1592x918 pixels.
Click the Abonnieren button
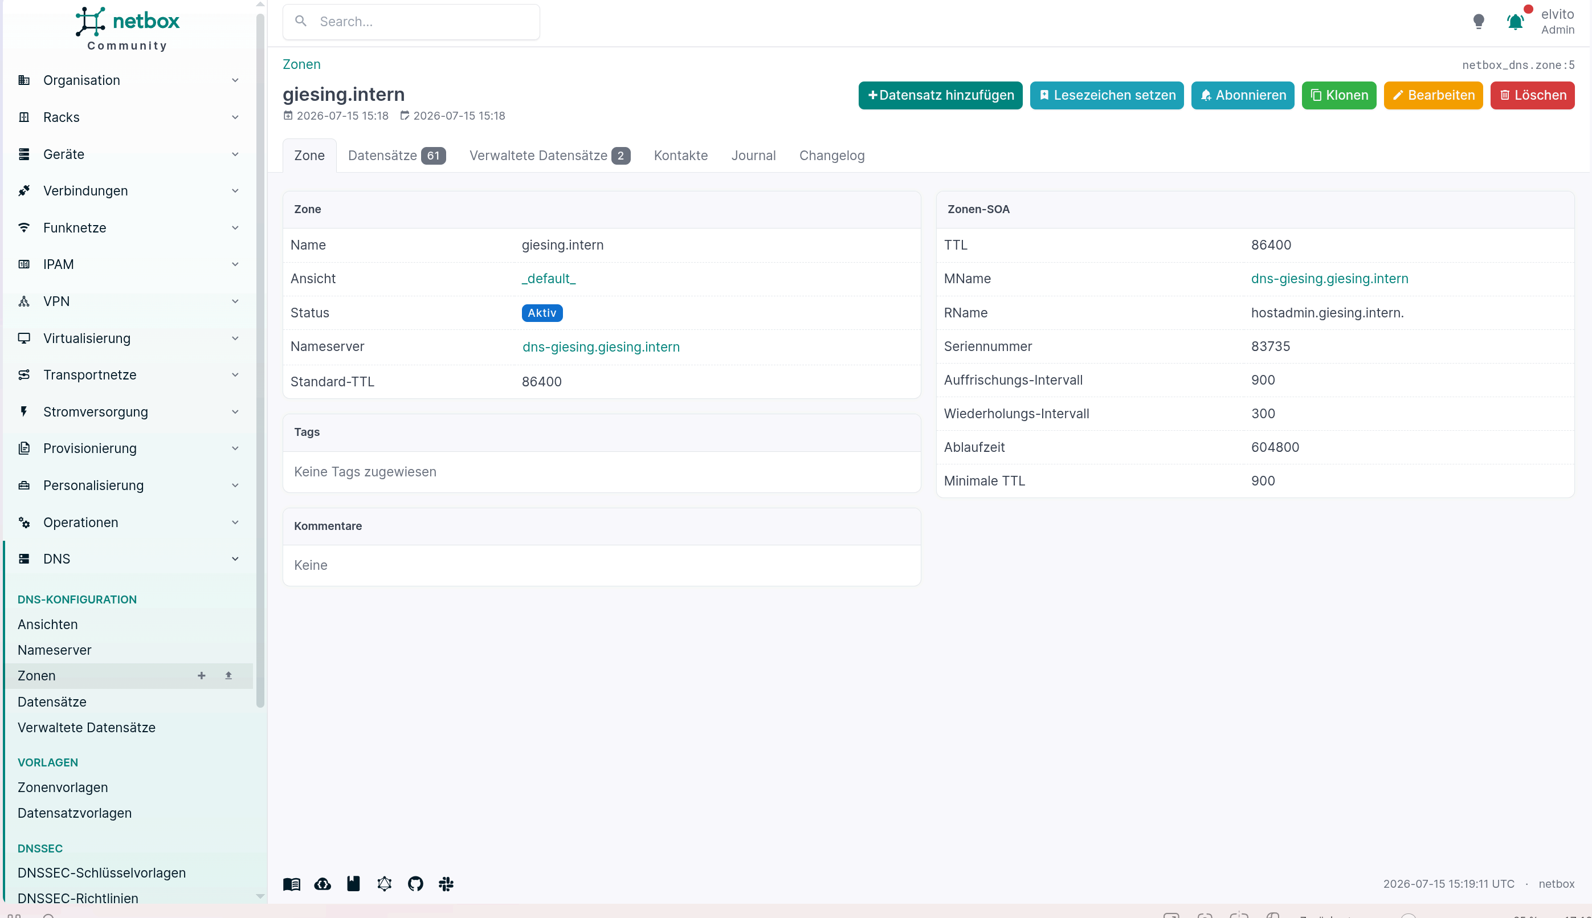click(1243, 95)
